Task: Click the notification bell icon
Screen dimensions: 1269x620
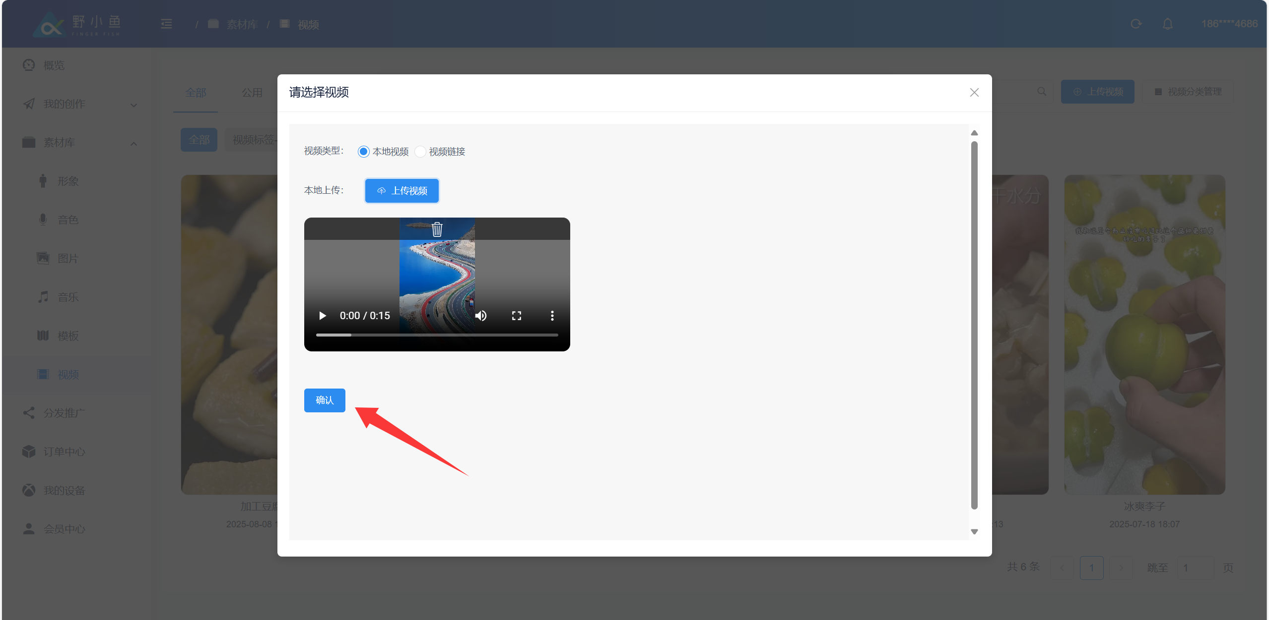Action: [x=1167, y=24]
